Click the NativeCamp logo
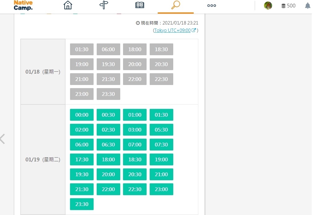The width and height of the screenshot is (313, 215). 23,6
